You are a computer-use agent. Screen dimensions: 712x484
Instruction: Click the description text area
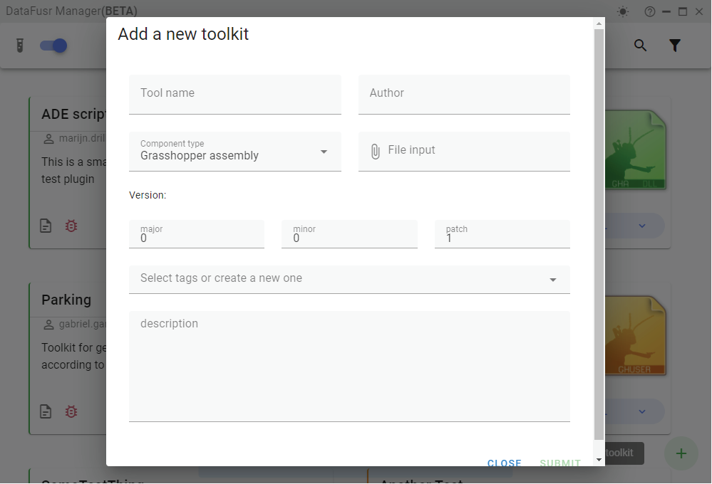coord(349,363)
